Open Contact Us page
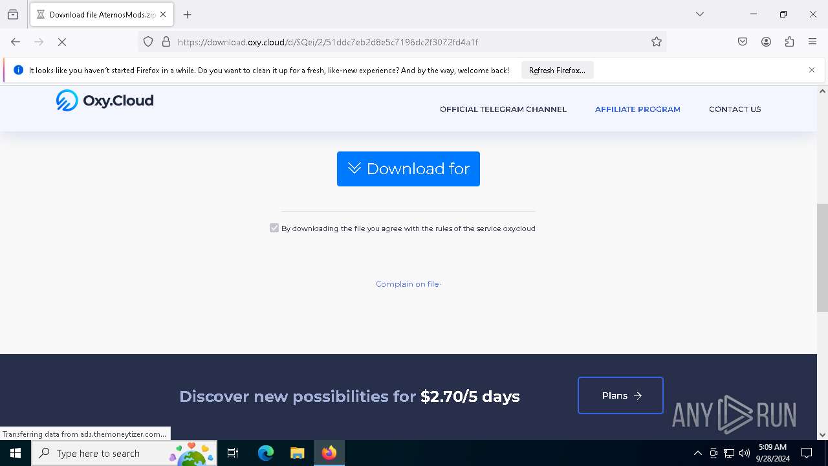This screenshot has height=466, width=828. tap(735, 109)
